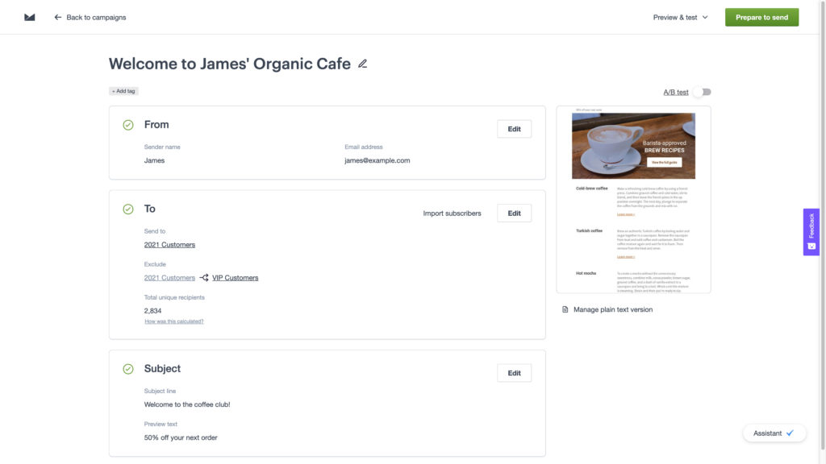Image resolution: width=826 pixels, height=464 pixels.
Task: Click the green checkmark beside Subject
Action: [128, 369]
